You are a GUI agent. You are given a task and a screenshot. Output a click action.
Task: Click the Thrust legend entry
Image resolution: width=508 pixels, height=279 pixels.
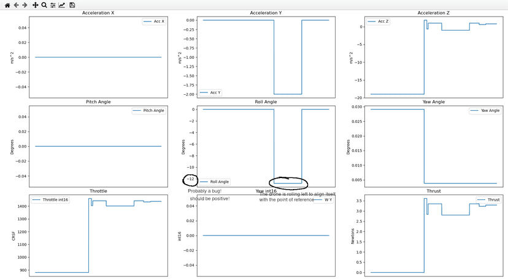pos(488,200)
